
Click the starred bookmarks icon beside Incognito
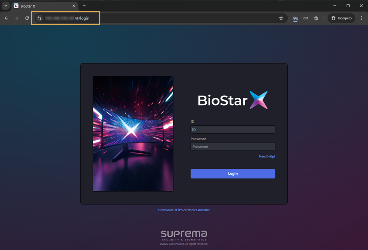tap(316, 18)
